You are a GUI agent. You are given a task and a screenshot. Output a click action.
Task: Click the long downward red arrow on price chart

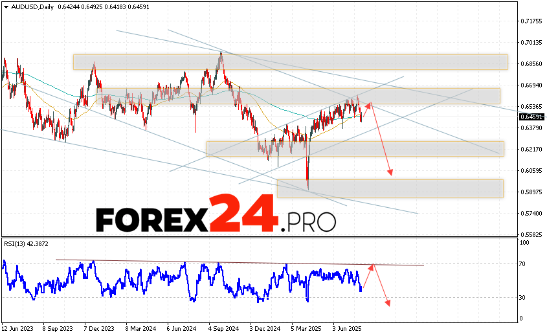coord(381,139)
